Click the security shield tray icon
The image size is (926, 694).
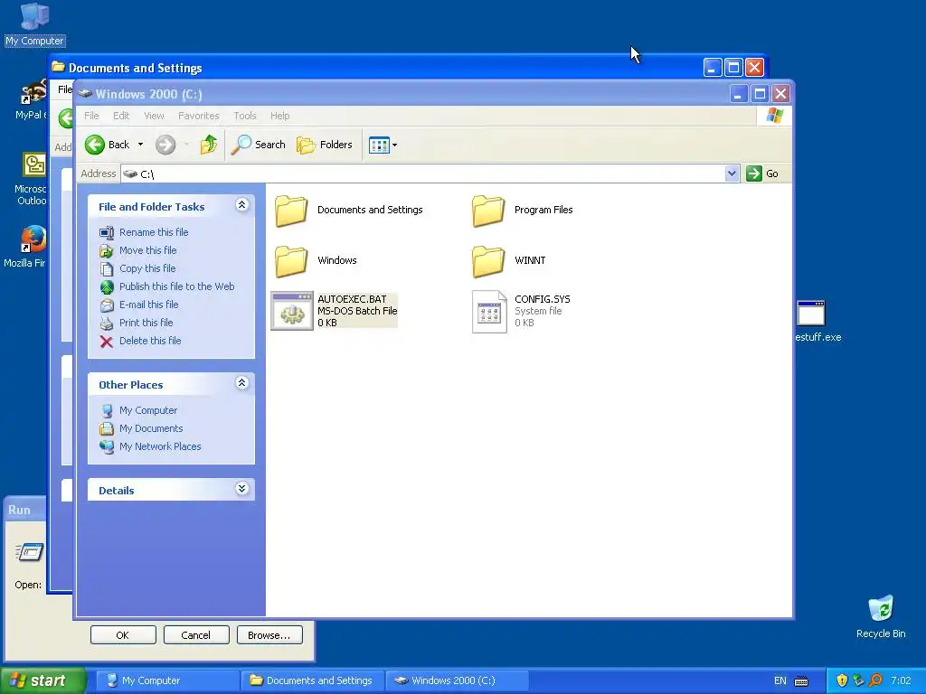pos(842,681)
